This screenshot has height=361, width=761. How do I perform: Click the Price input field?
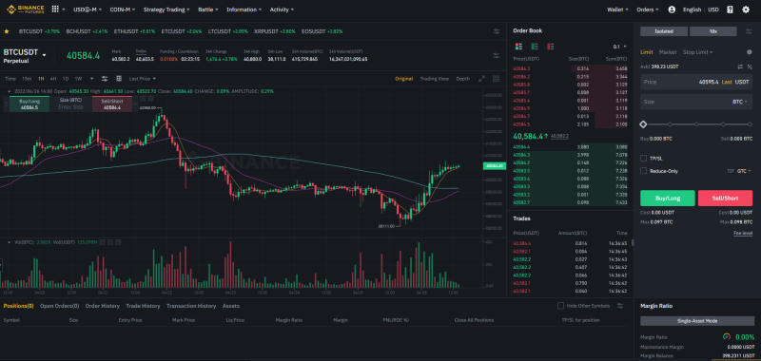pyautogui.click(x=696, y=83)
